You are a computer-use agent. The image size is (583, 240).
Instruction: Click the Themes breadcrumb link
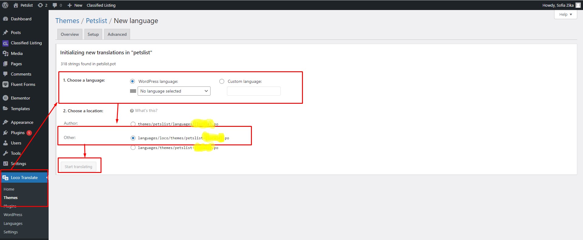pyautogui.click(x=67, y=21)
